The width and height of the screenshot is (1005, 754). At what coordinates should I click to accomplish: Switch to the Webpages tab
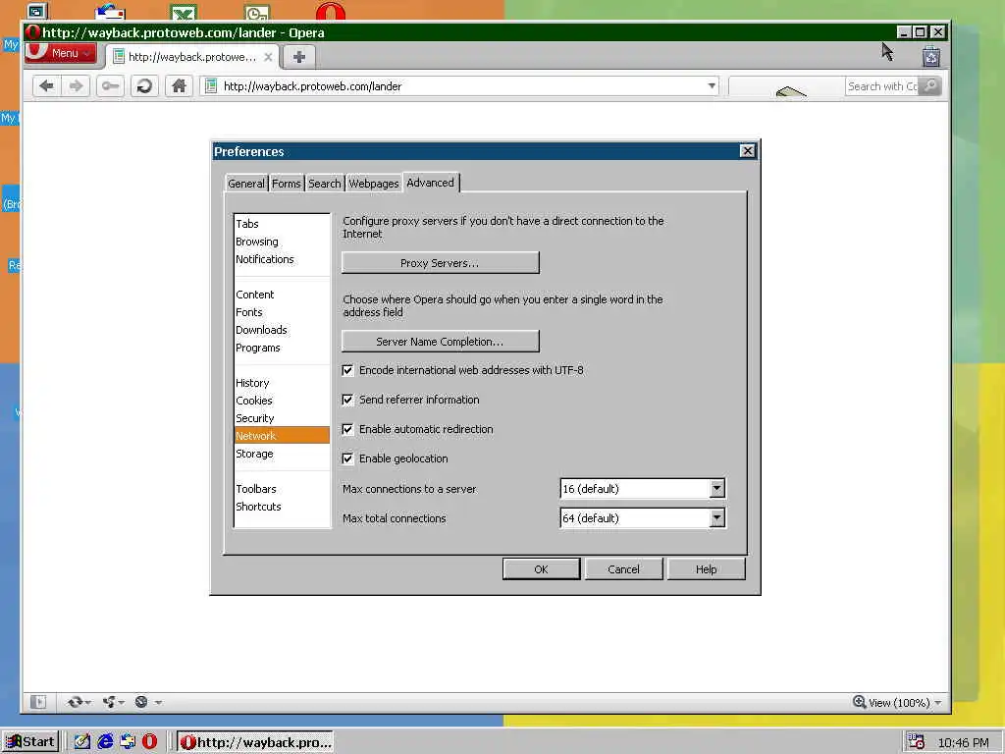pyautogui.click(x=374, y=184)
